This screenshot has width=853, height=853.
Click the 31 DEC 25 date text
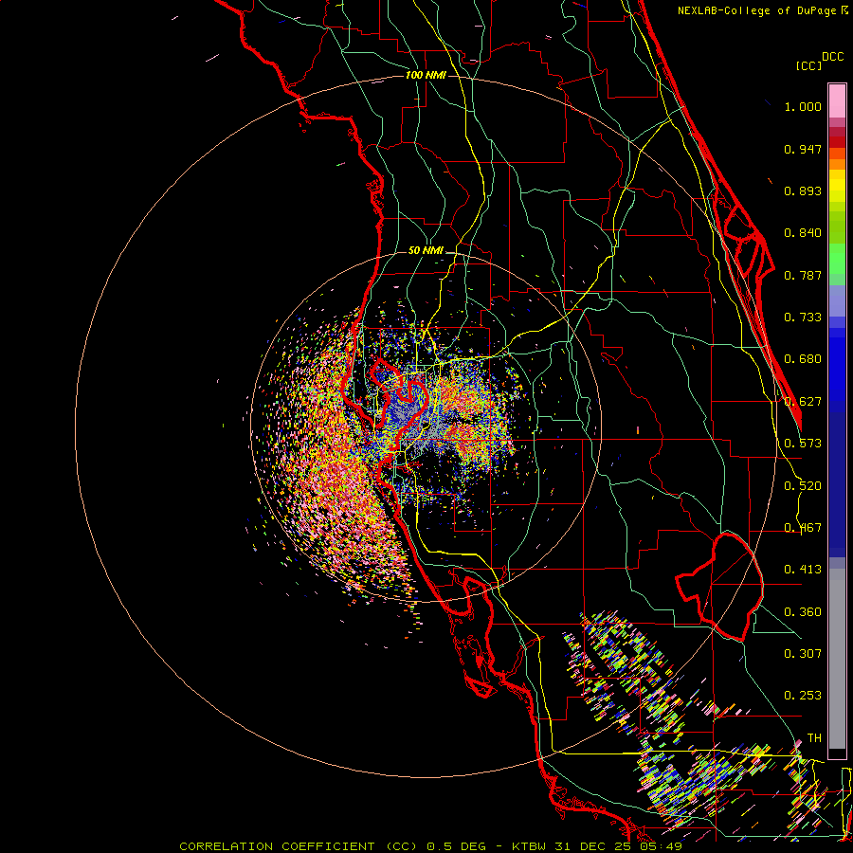tap(593, 846)
